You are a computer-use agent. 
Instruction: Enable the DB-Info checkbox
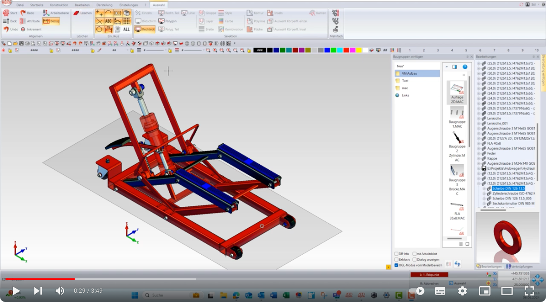point(396,254)
